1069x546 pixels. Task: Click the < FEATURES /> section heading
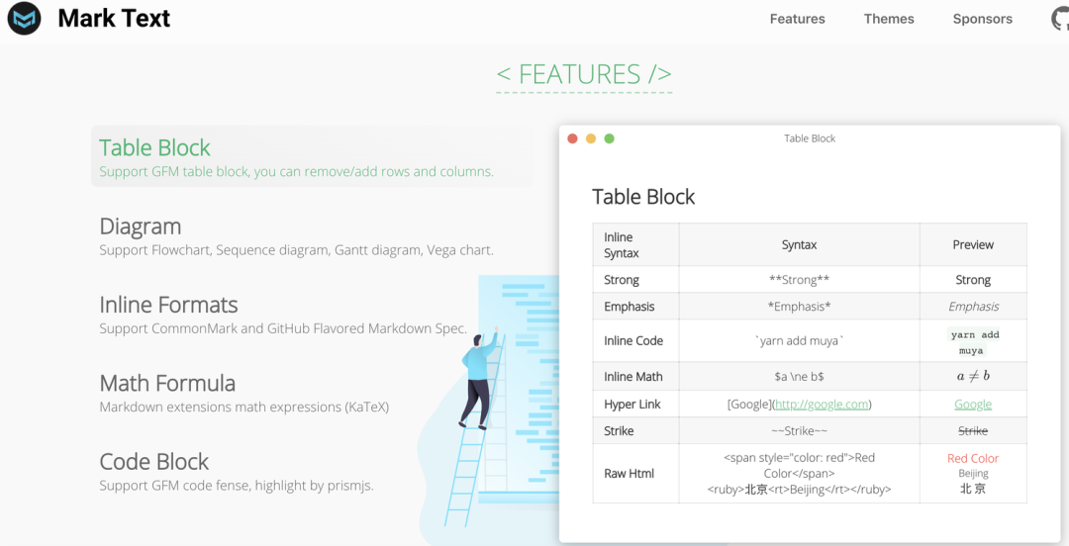(x=584, y=74)
